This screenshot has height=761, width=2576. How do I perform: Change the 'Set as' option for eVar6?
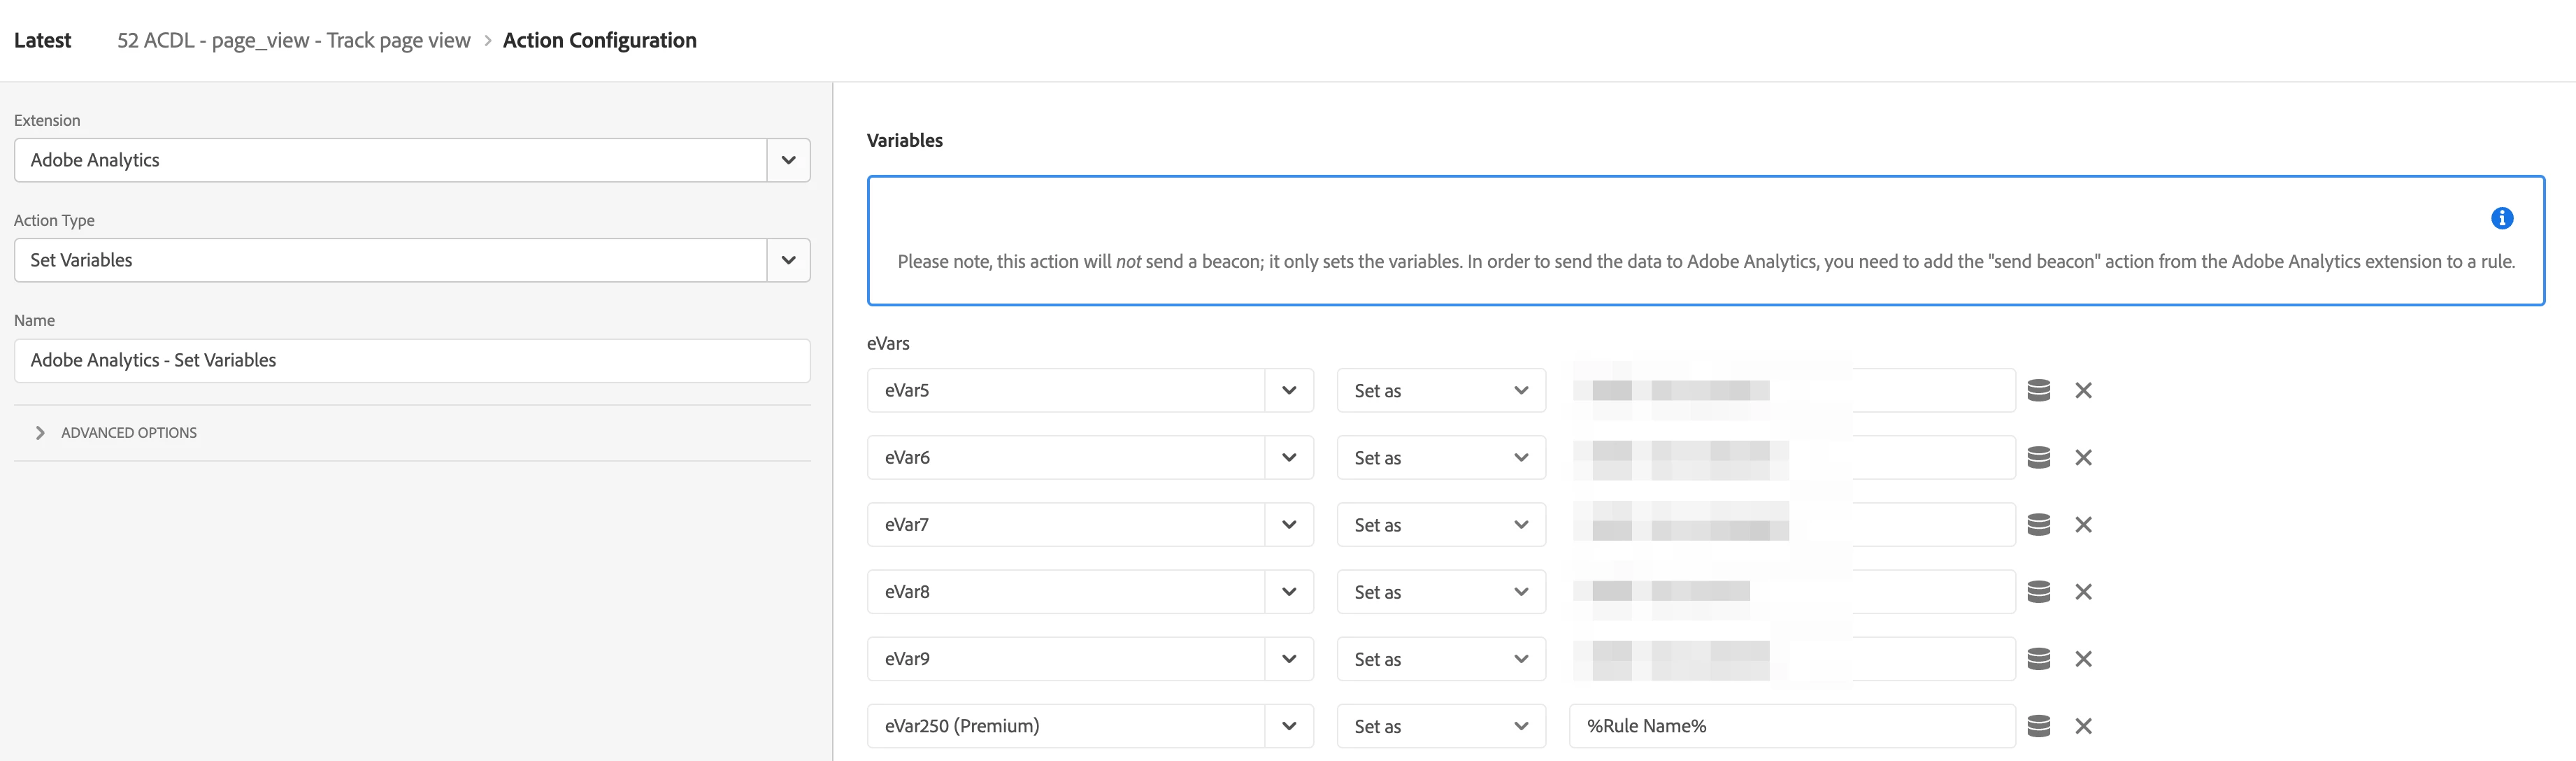[1440, 457]
